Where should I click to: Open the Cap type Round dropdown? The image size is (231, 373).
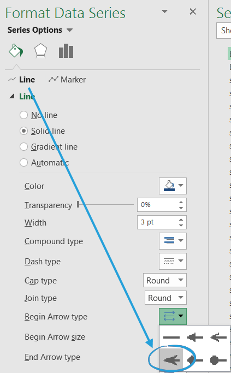pyautogui.click(x=165, y=281)
